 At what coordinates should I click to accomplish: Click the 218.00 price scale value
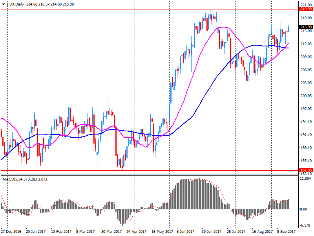[306, 18]
